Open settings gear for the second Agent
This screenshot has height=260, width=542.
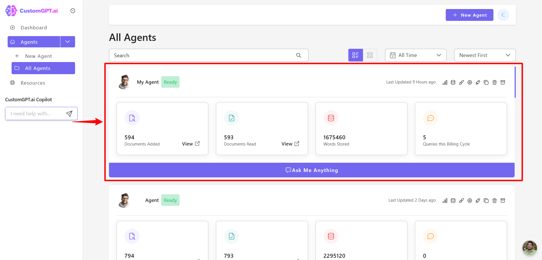pyautogui.click(x=470, y=200)
